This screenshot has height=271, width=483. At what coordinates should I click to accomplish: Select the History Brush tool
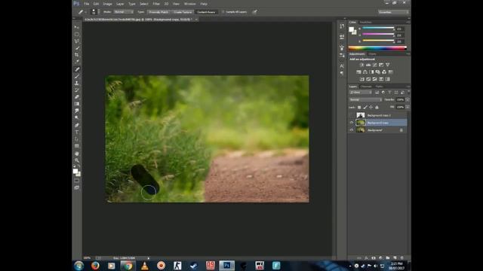point(77,90)
